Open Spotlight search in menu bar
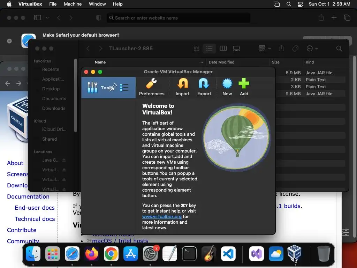357x268 pixels. click(288, 4)
